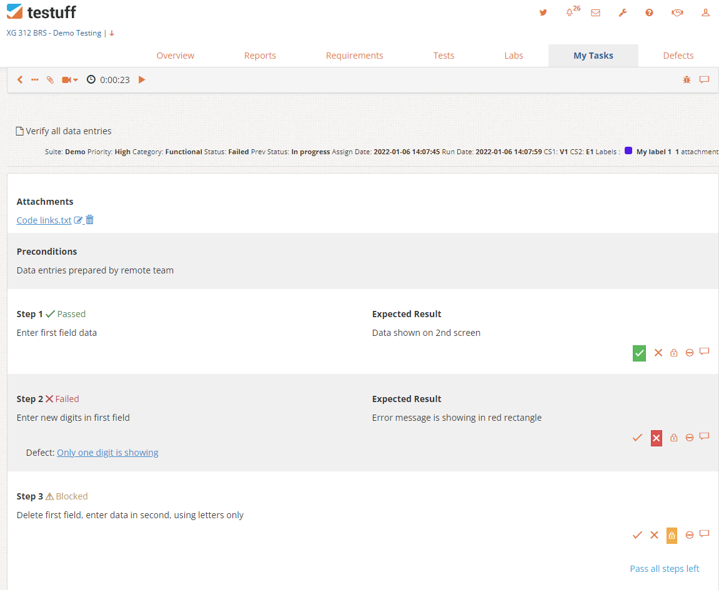Click the Verify all data entries title
The height and width of the screenshot is (590, 719).
68,131
